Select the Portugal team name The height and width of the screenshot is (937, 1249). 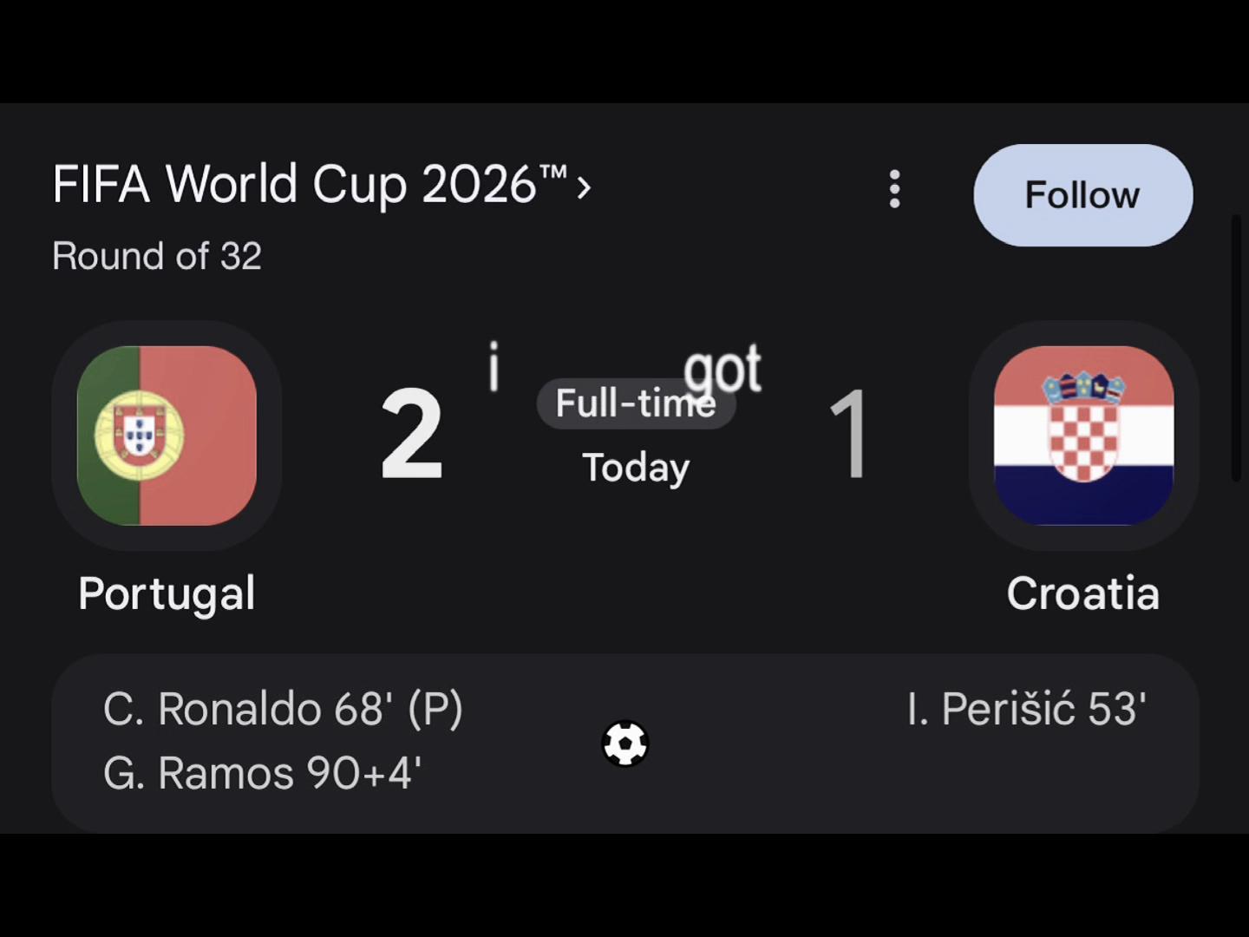(167, 594)
